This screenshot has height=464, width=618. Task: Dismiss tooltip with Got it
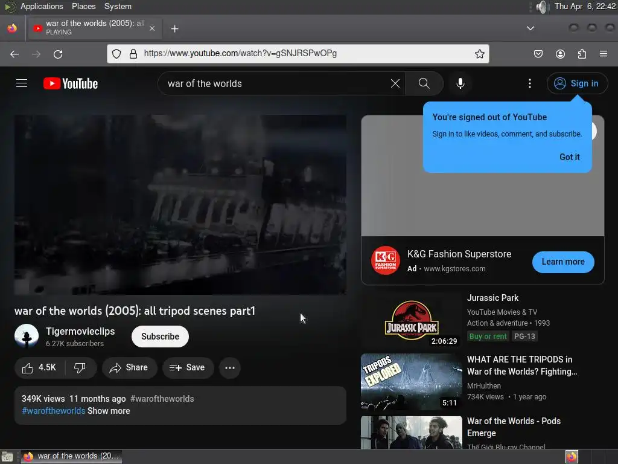[x=570, y=157]
